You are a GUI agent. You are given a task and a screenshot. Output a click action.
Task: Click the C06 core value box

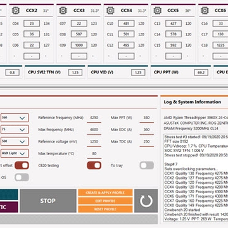pyautogui.click(x=32, y=45)
